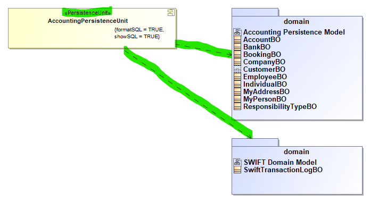Select the EmployeeBO entry
370x202 pixels.
pos(265,77)
